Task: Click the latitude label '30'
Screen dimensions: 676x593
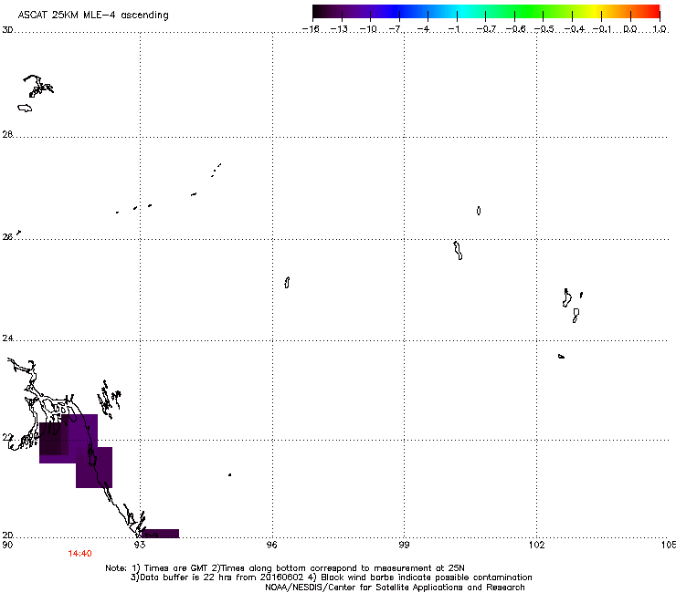Action: pyautogui.click(x=7, y=30)
